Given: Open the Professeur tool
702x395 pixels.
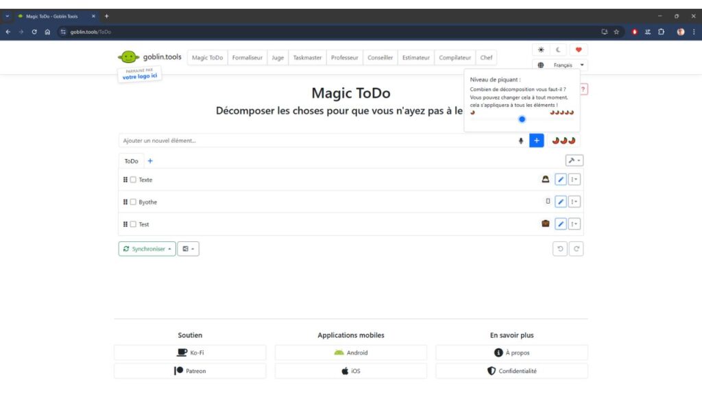Looking at the screenshot, I should [344, 58].
